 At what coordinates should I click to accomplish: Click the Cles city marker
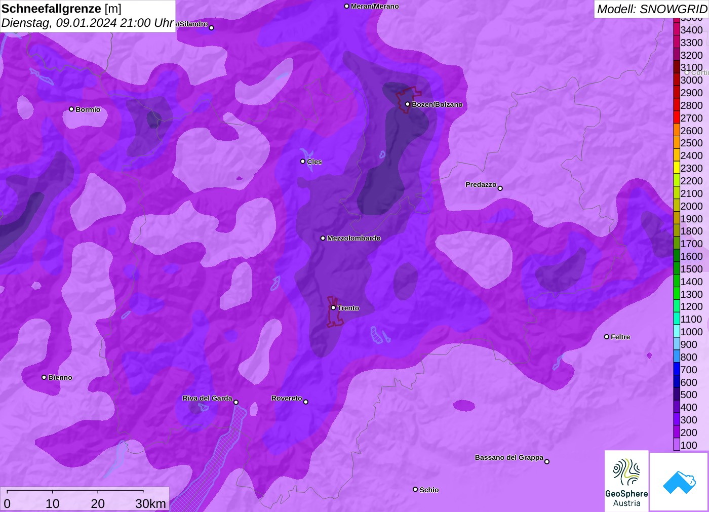click(303, 162)
